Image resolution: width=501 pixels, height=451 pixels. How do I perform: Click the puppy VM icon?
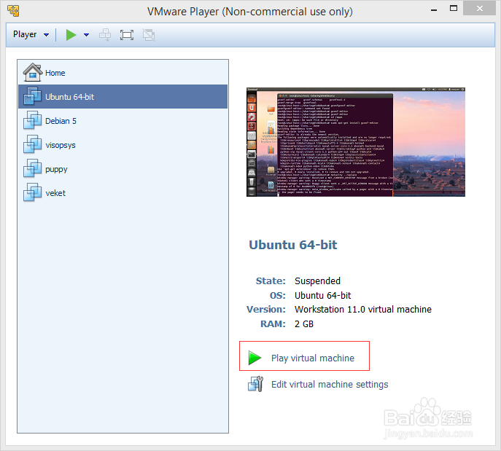pos(32,168)
